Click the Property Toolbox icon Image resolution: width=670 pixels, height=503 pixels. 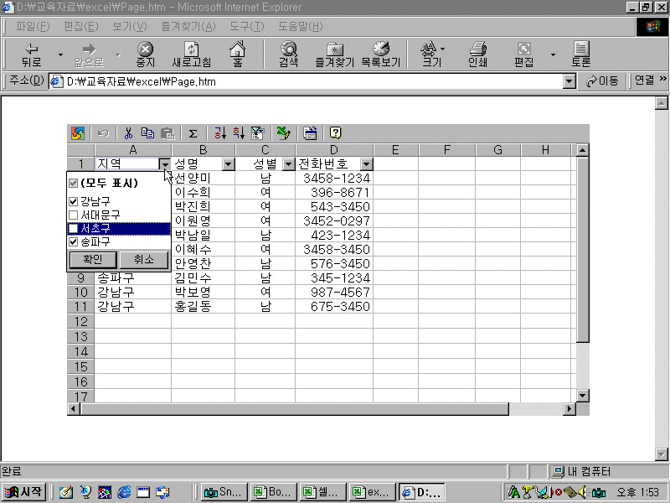pyautogui.click(x=310, y=133)
